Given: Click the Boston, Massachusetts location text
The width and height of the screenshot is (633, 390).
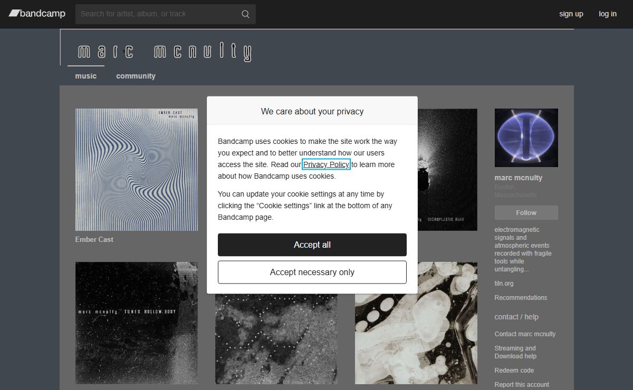Looking at the screenshot, I should [x=515, y=191].
